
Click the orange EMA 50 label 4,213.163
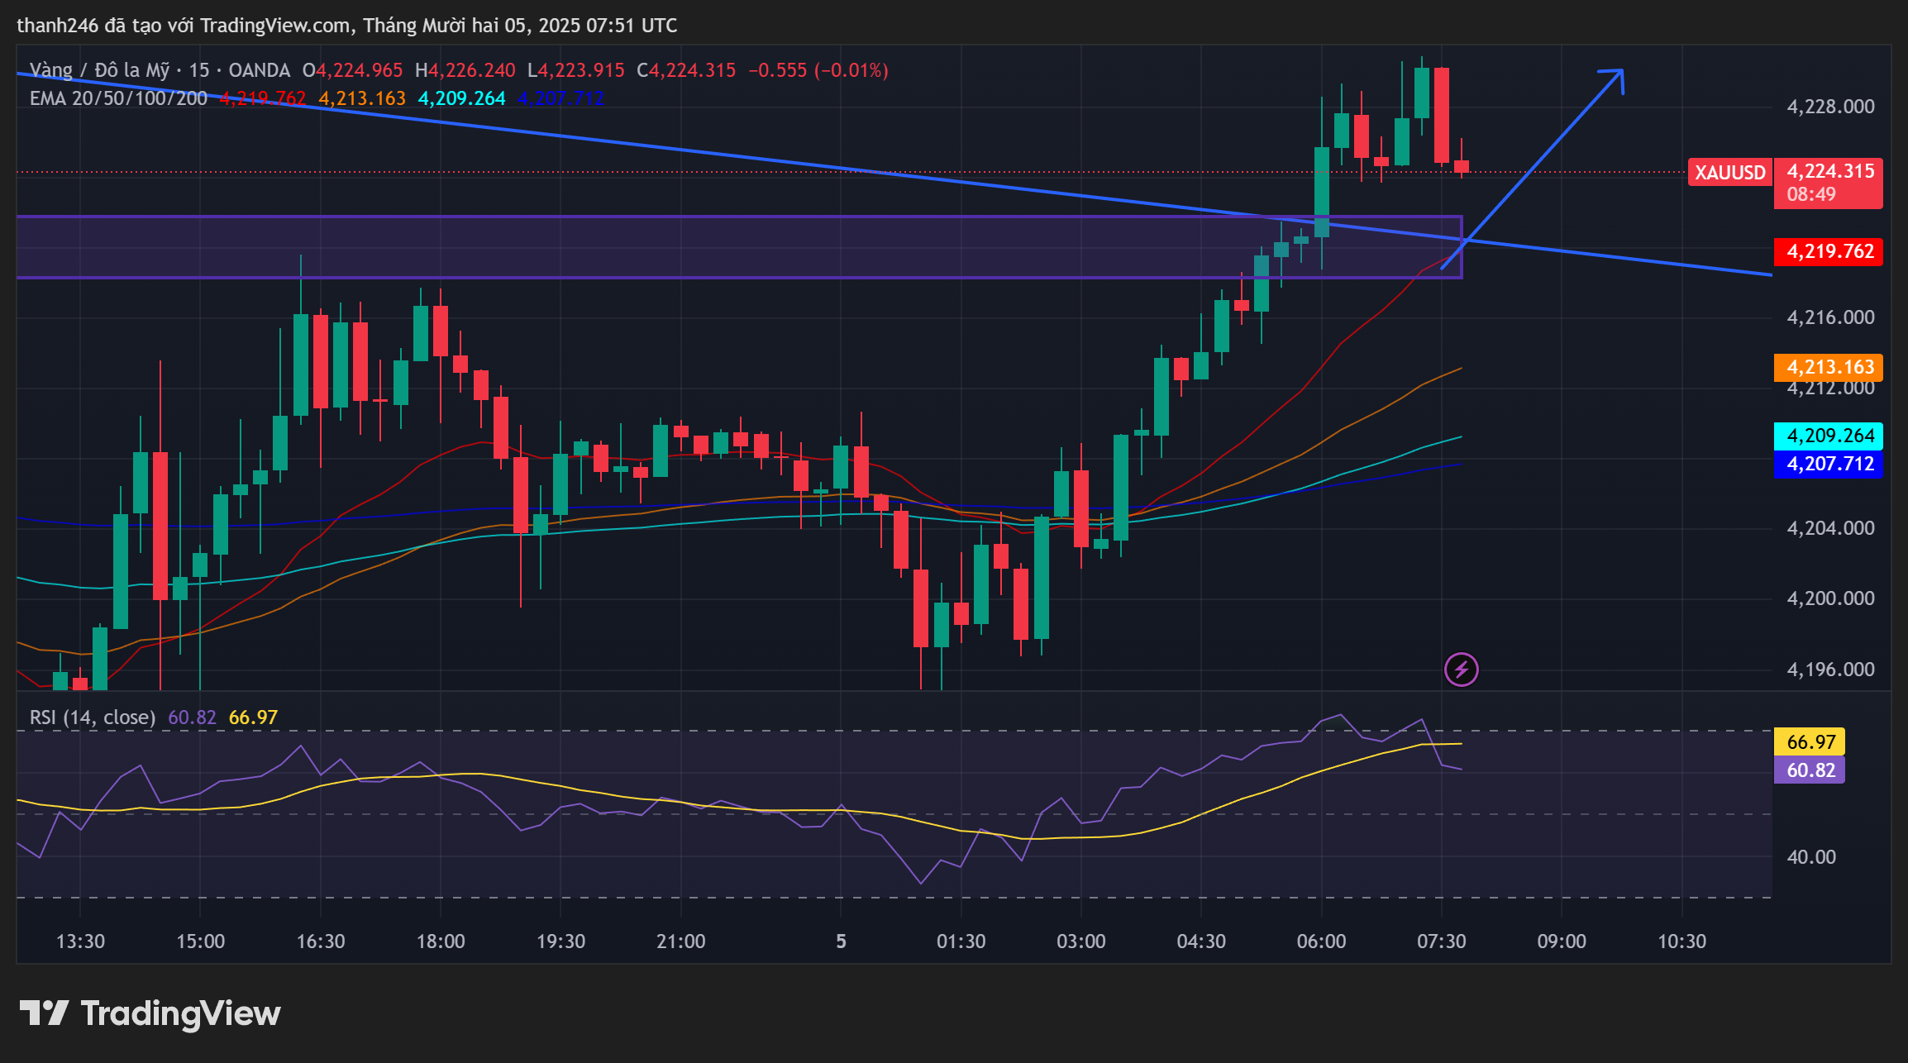pos(1829,367)
